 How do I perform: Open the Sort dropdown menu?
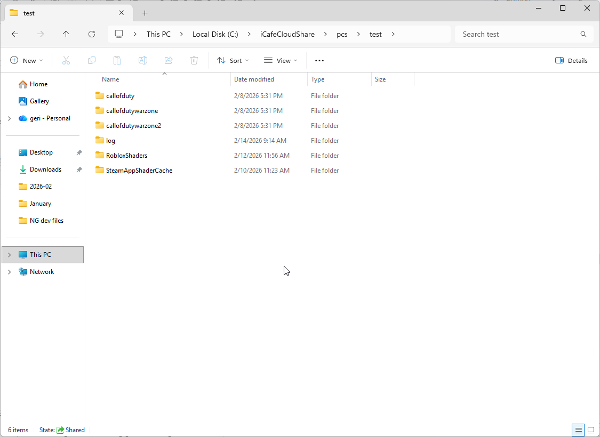pyautogui.click(x=233, y=61)
